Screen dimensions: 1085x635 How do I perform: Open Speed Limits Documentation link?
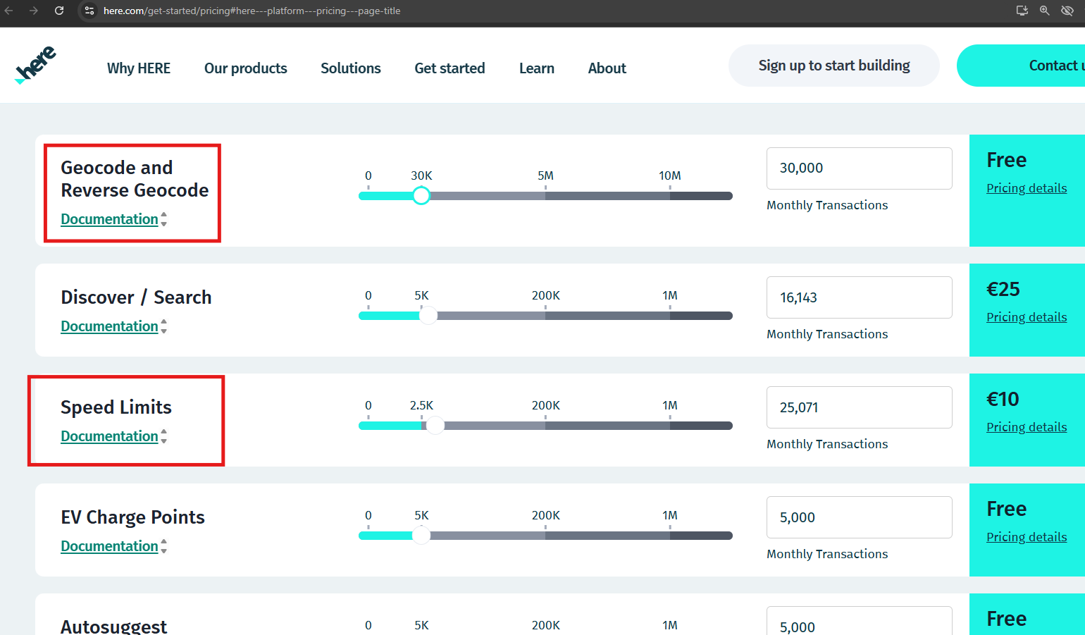click(x=109, y=436)
